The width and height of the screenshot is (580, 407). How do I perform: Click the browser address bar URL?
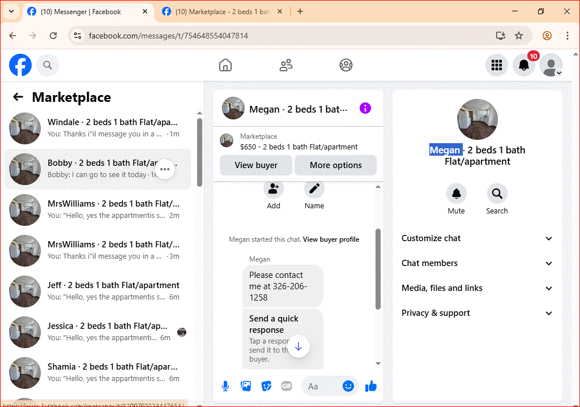pos(168,36)
